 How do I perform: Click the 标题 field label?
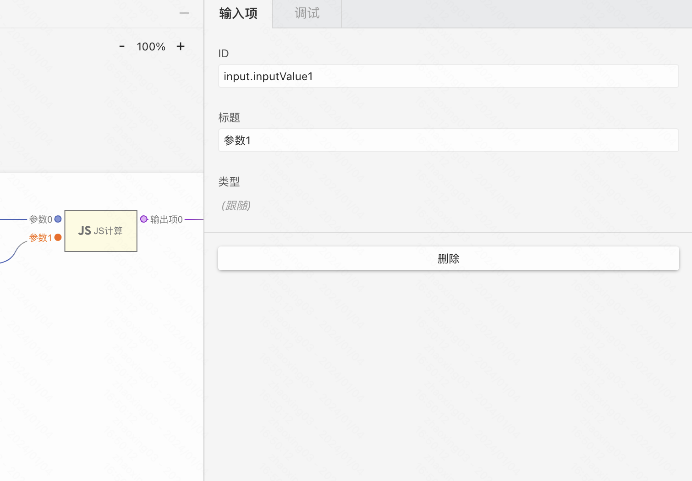(229, 118)
